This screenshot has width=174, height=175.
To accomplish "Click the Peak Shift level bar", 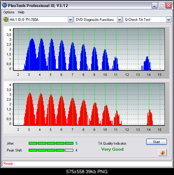I will pyautogui.click(x=51, y=150).
